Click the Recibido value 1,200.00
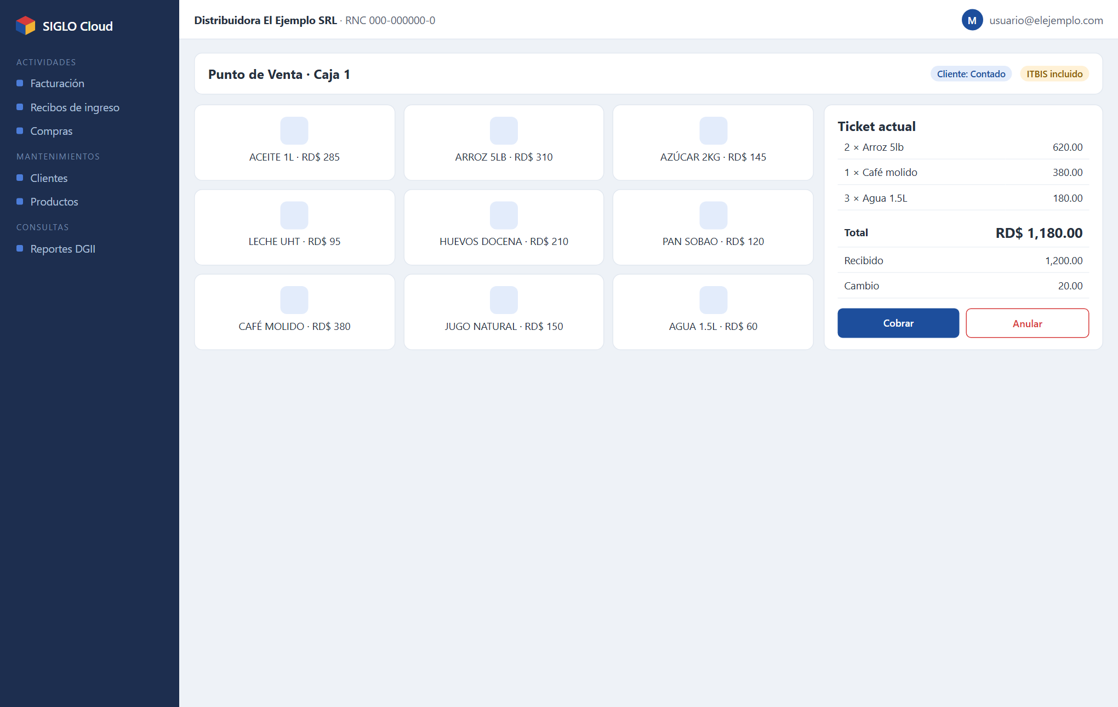Screen dimensions: 1118x707 [x=1064, y=261]
